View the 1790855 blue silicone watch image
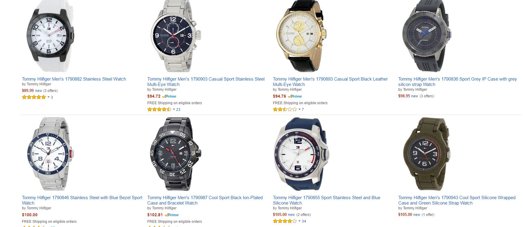Image resolution: width=523 pixels, height=227 pixels. point(301,154)
